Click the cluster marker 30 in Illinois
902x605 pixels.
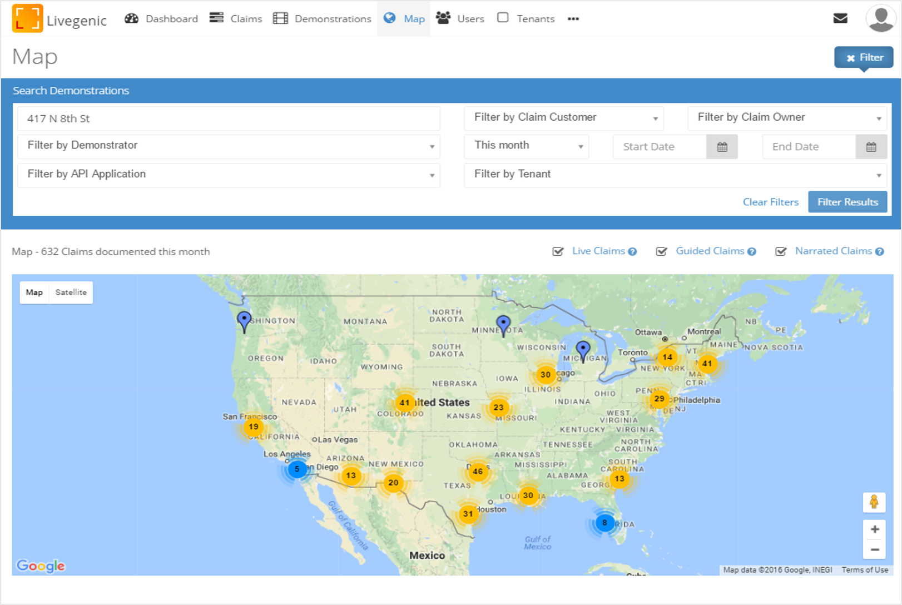(546, 375)
